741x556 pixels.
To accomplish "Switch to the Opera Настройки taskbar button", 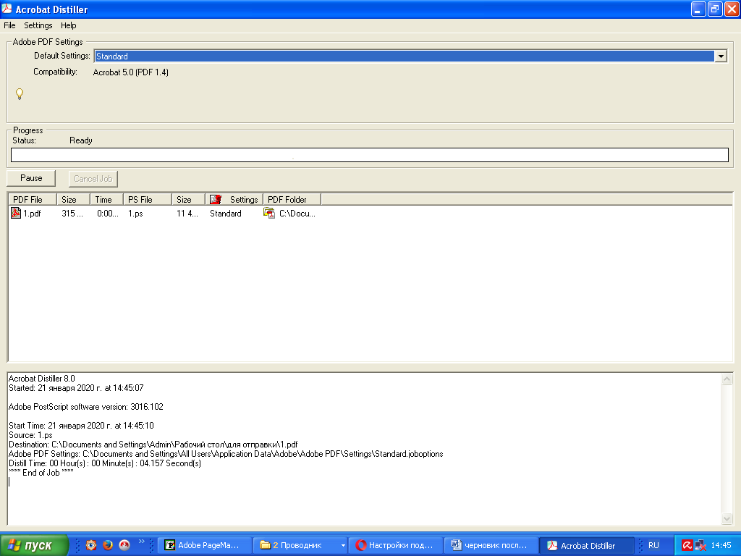I will [x=396, y=545].
